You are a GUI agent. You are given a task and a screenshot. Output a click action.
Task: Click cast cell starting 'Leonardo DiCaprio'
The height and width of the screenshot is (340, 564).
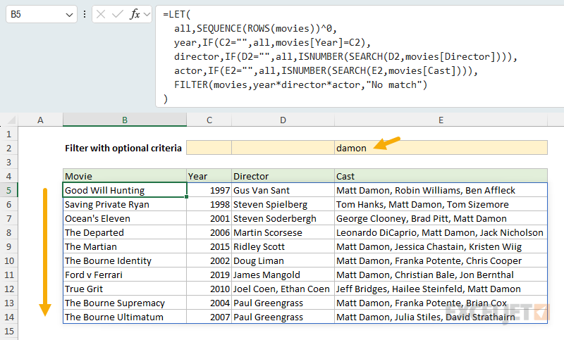441,232
